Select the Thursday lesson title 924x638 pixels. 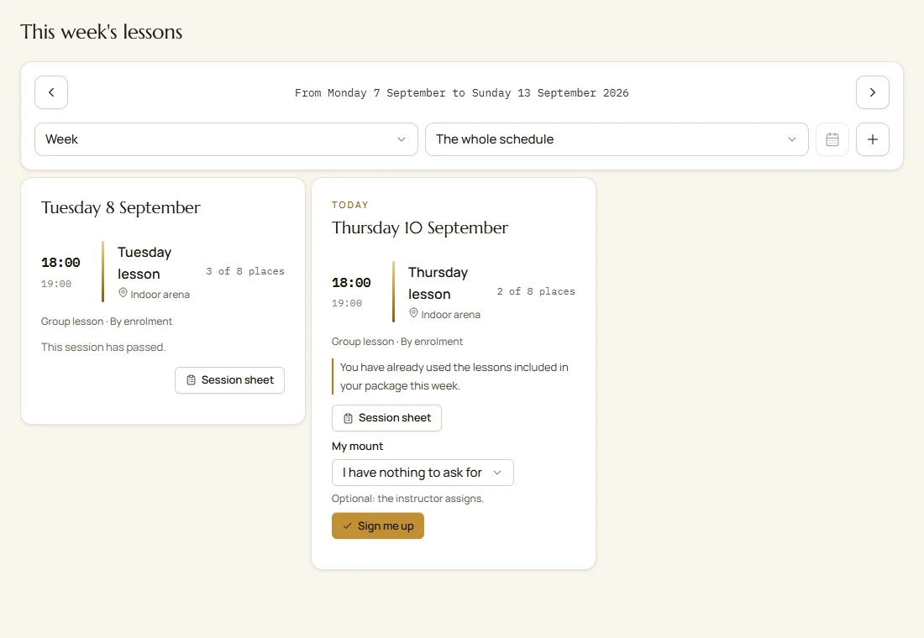coord(438,284)
